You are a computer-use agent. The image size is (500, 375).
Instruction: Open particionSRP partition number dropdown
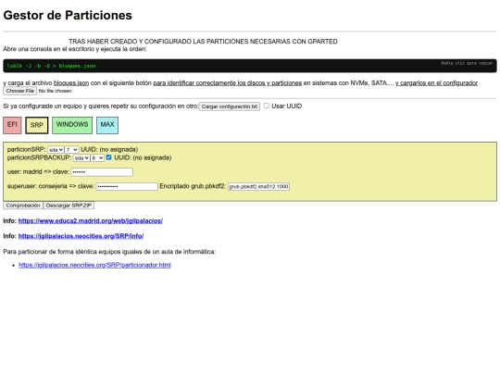[71, 150]
